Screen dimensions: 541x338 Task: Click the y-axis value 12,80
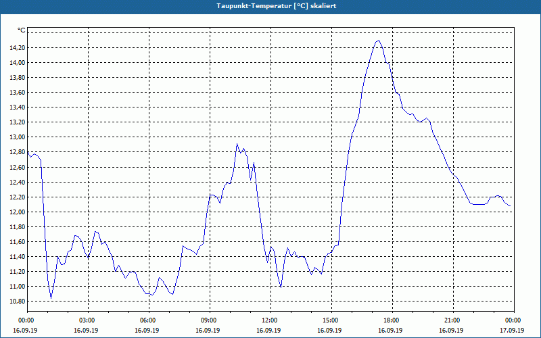(18, 152)
